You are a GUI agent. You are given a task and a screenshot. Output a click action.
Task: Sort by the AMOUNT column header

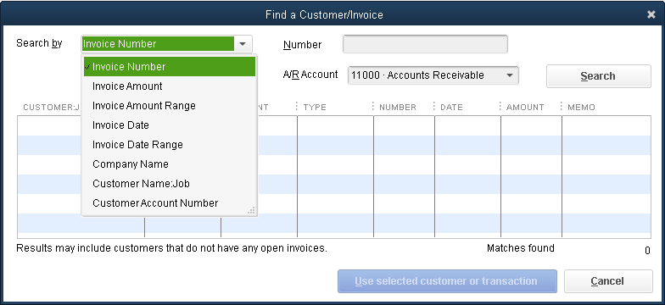click(x=525, y=107)
